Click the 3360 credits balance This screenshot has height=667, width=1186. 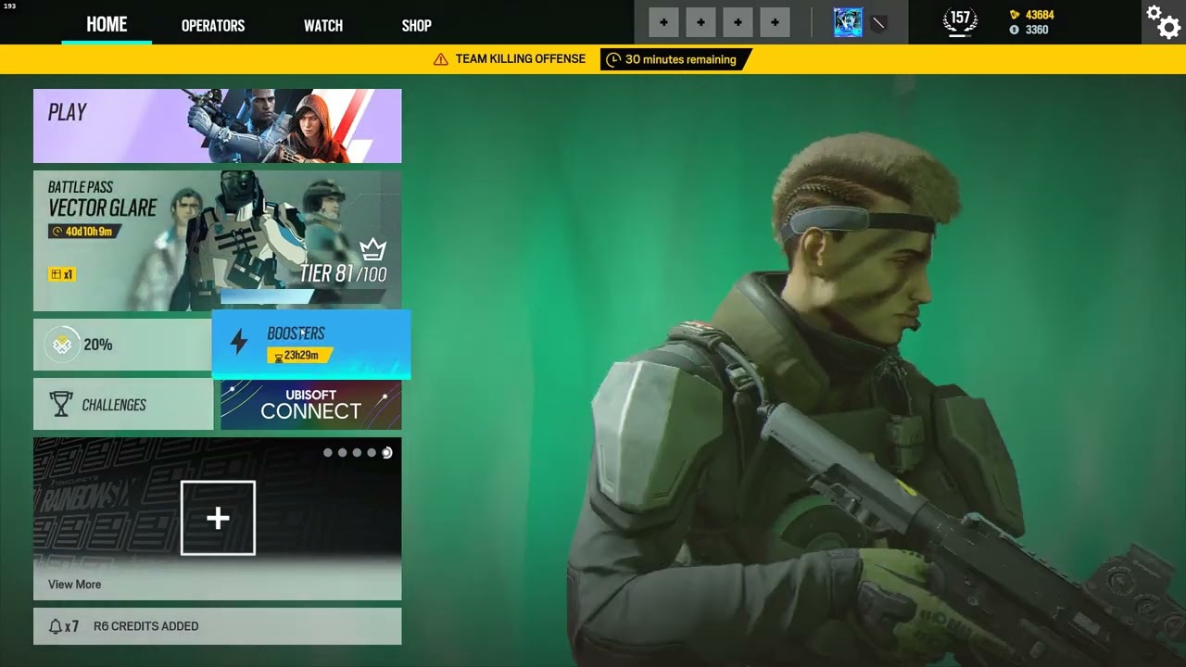pos(1037,30)
